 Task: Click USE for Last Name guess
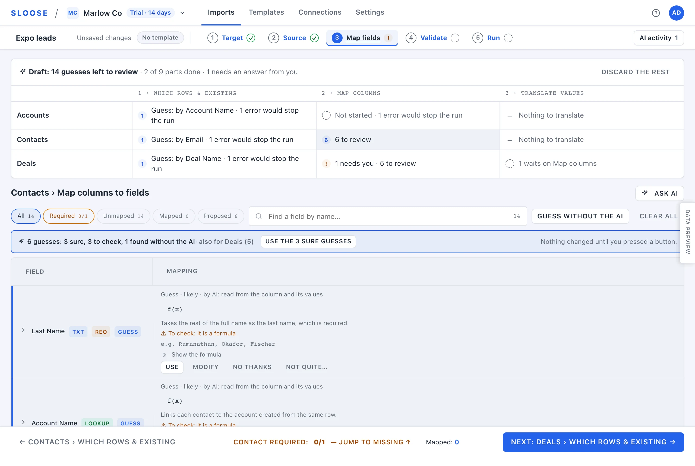172,367
